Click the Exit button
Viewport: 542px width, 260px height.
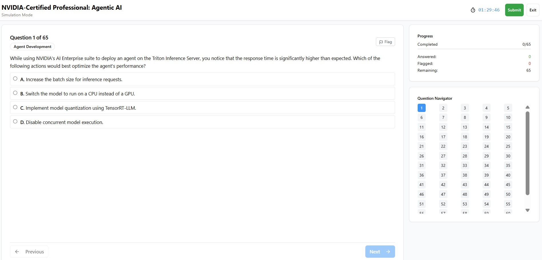coord(533,10)
